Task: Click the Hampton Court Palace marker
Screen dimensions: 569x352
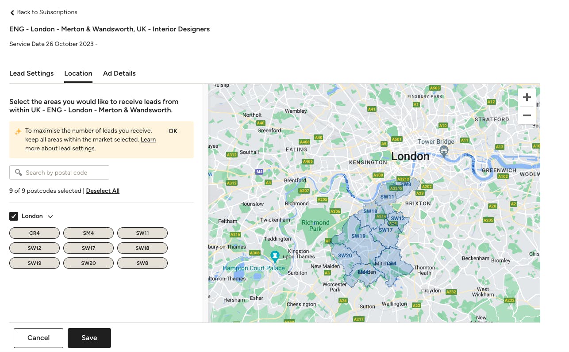Action: coord(275,256)
